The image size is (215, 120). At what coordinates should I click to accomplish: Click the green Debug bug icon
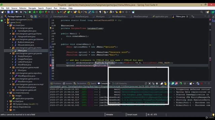click(x=34, y=12)
